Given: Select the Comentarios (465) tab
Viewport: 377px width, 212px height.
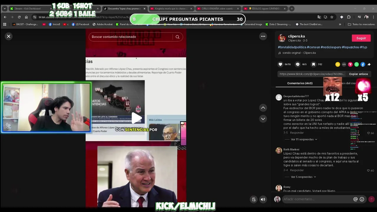Looking at the screenshot, I should click(x=300, y=83).
